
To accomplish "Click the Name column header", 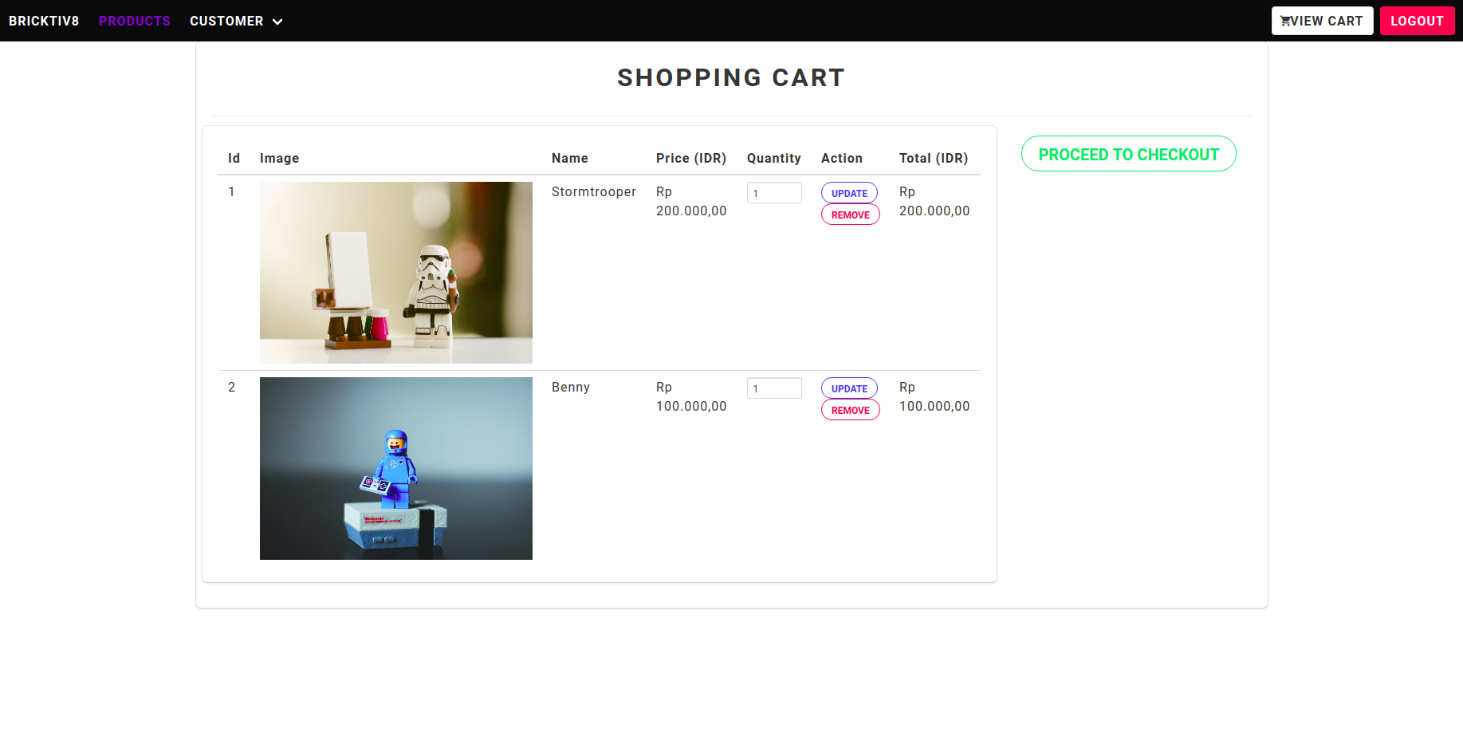I will pos(570,158).
